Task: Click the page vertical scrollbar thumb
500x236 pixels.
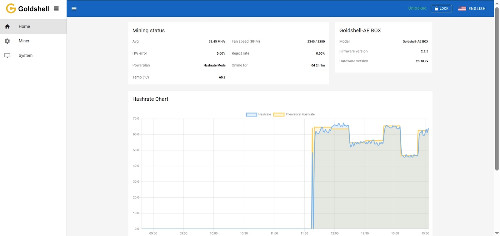Action: click(x=497, y=89)
